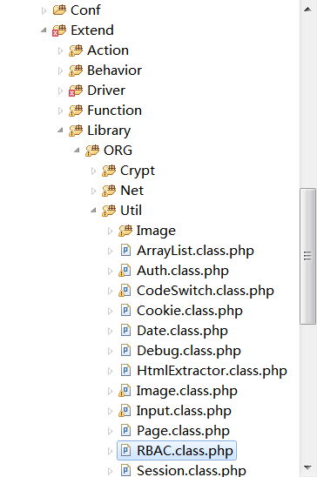Collapse the Library folder arrow
Image resolution: width=317 pixels, height=477 pixels.
(x=60, y=131)
